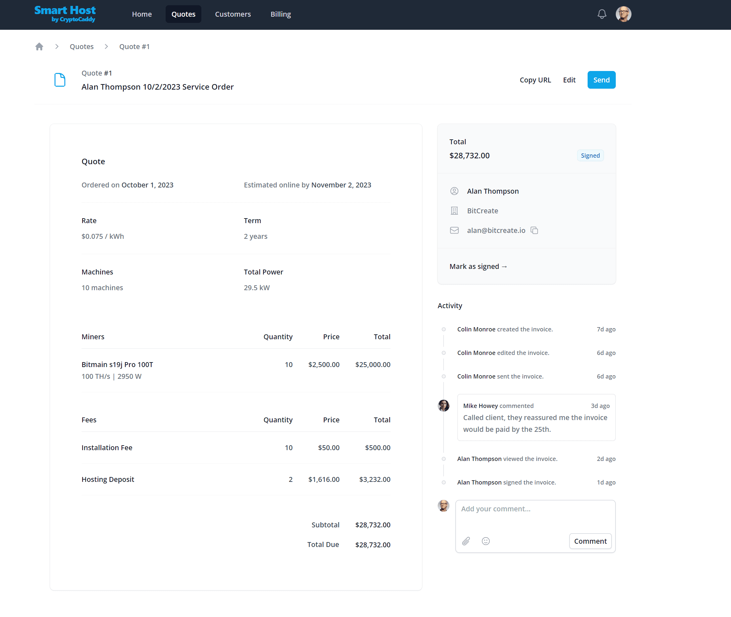Select the Quotes navigation tab
731x617 pixels.
coord(183,14)
